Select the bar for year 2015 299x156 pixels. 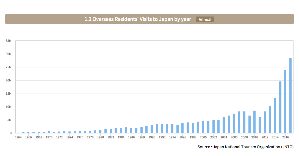(280, 107)
